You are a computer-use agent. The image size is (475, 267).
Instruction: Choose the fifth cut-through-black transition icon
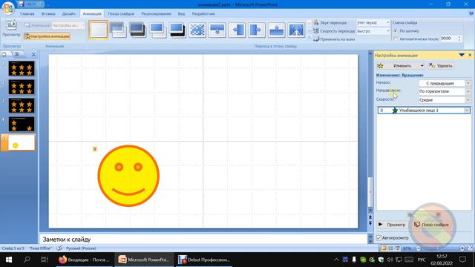(177, 30)
